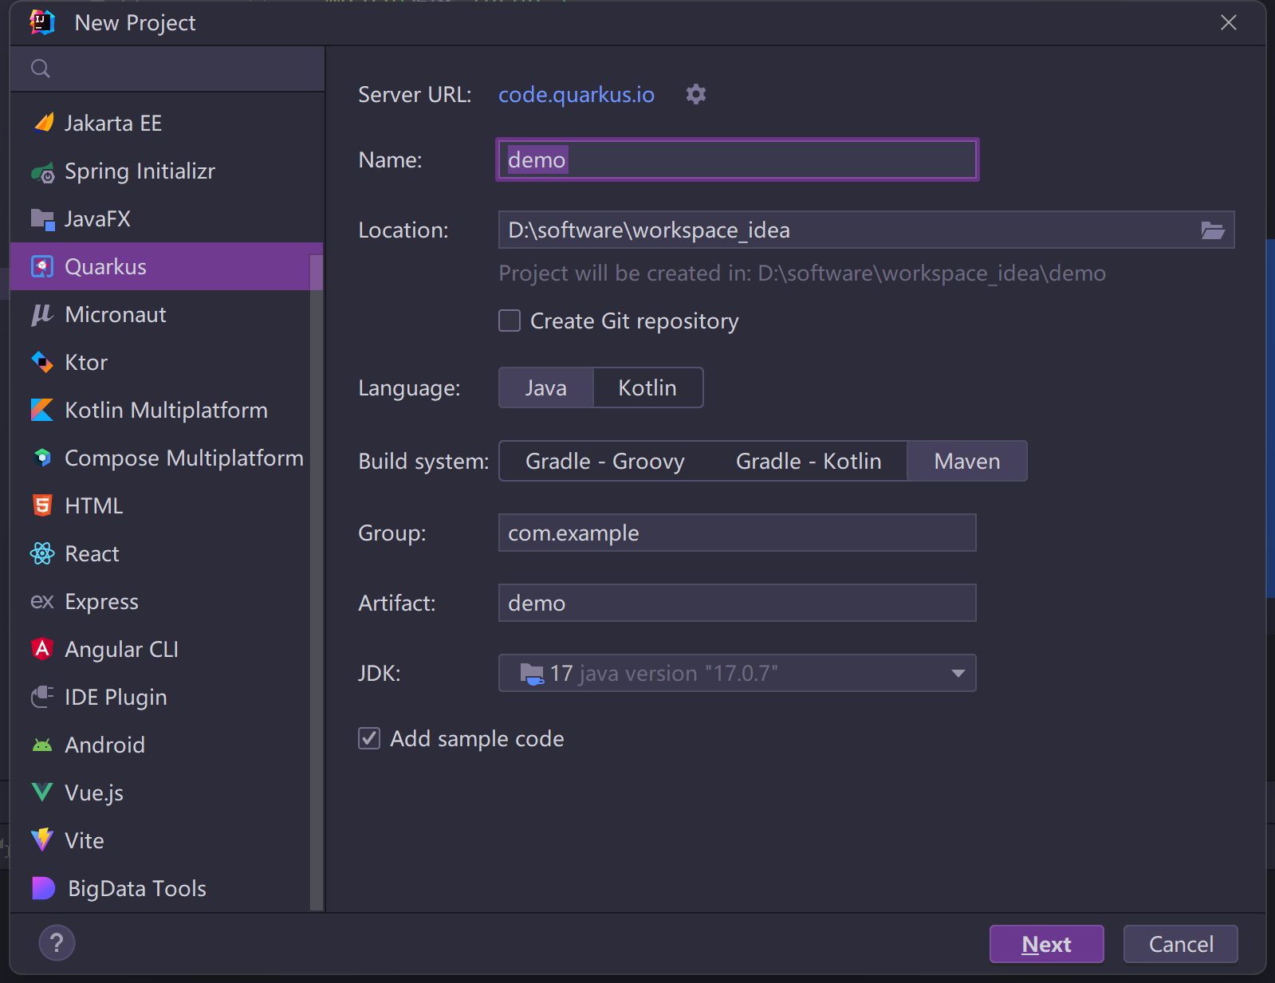Click the IntelliJ IDEA logo in title bar
This screenshot has width=1275, height=983.
click(x=42, y=22)
